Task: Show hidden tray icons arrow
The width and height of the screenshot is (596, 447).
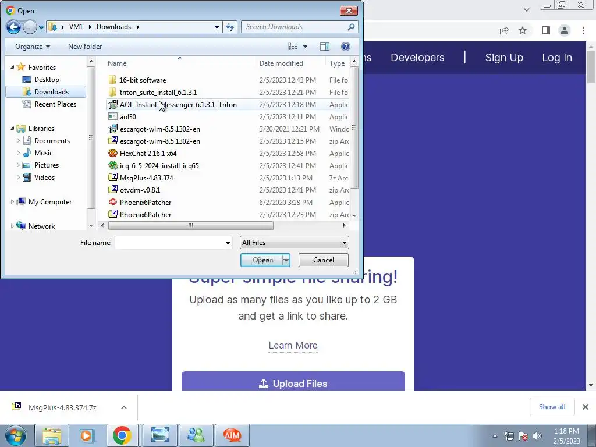Action: click(495, 436)
